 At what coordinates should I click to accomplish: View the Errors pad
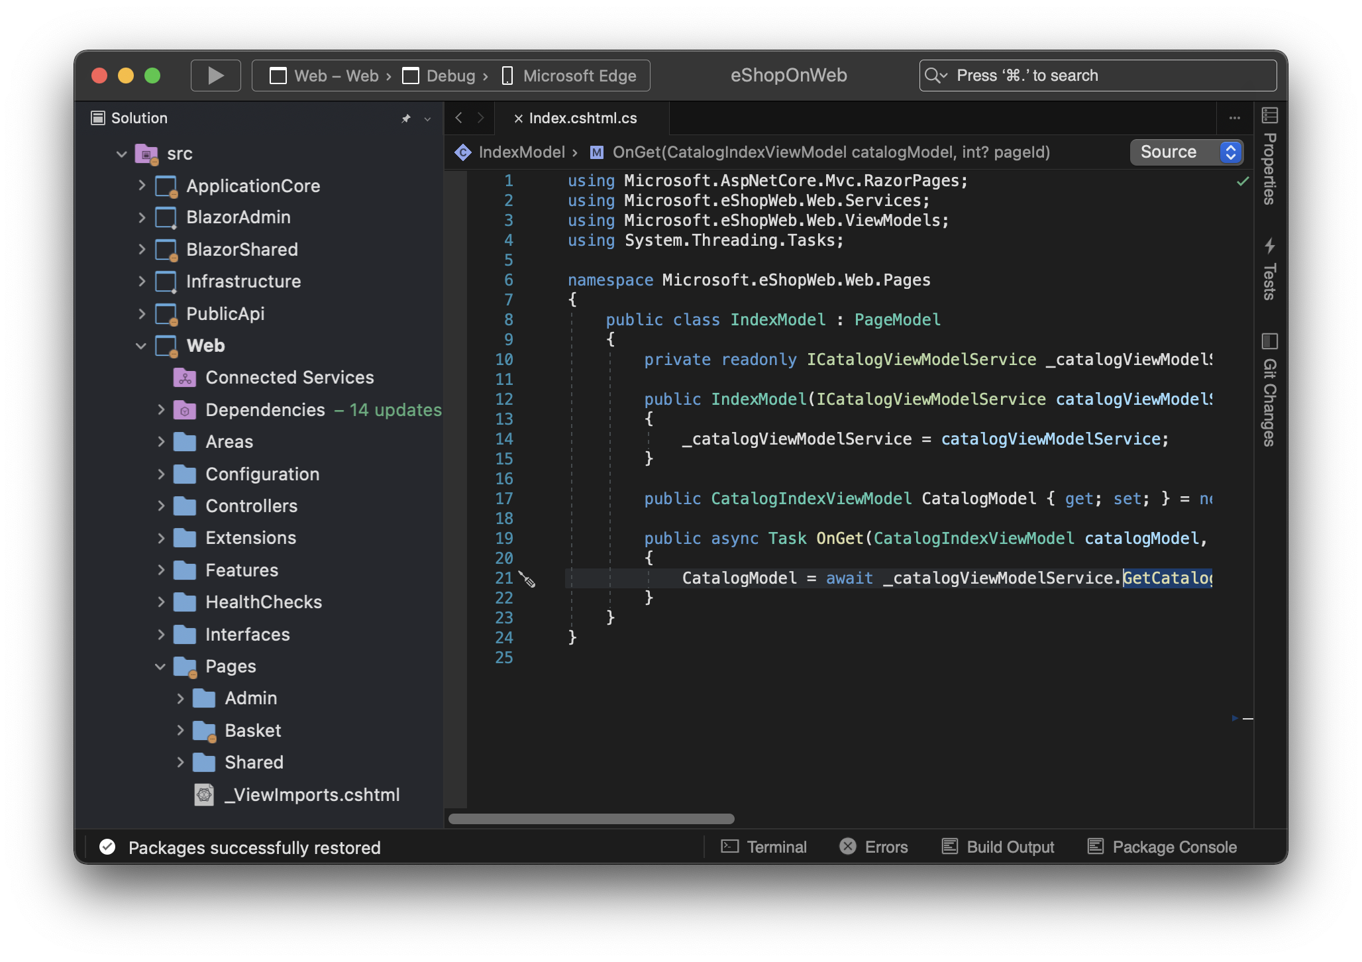point(873,847)
